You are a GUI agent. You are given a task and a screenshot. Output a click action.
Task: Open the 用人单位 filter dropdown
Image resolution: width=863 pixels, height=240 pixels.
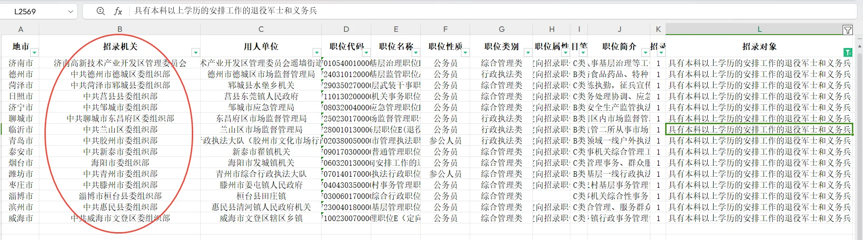(317, 53)
